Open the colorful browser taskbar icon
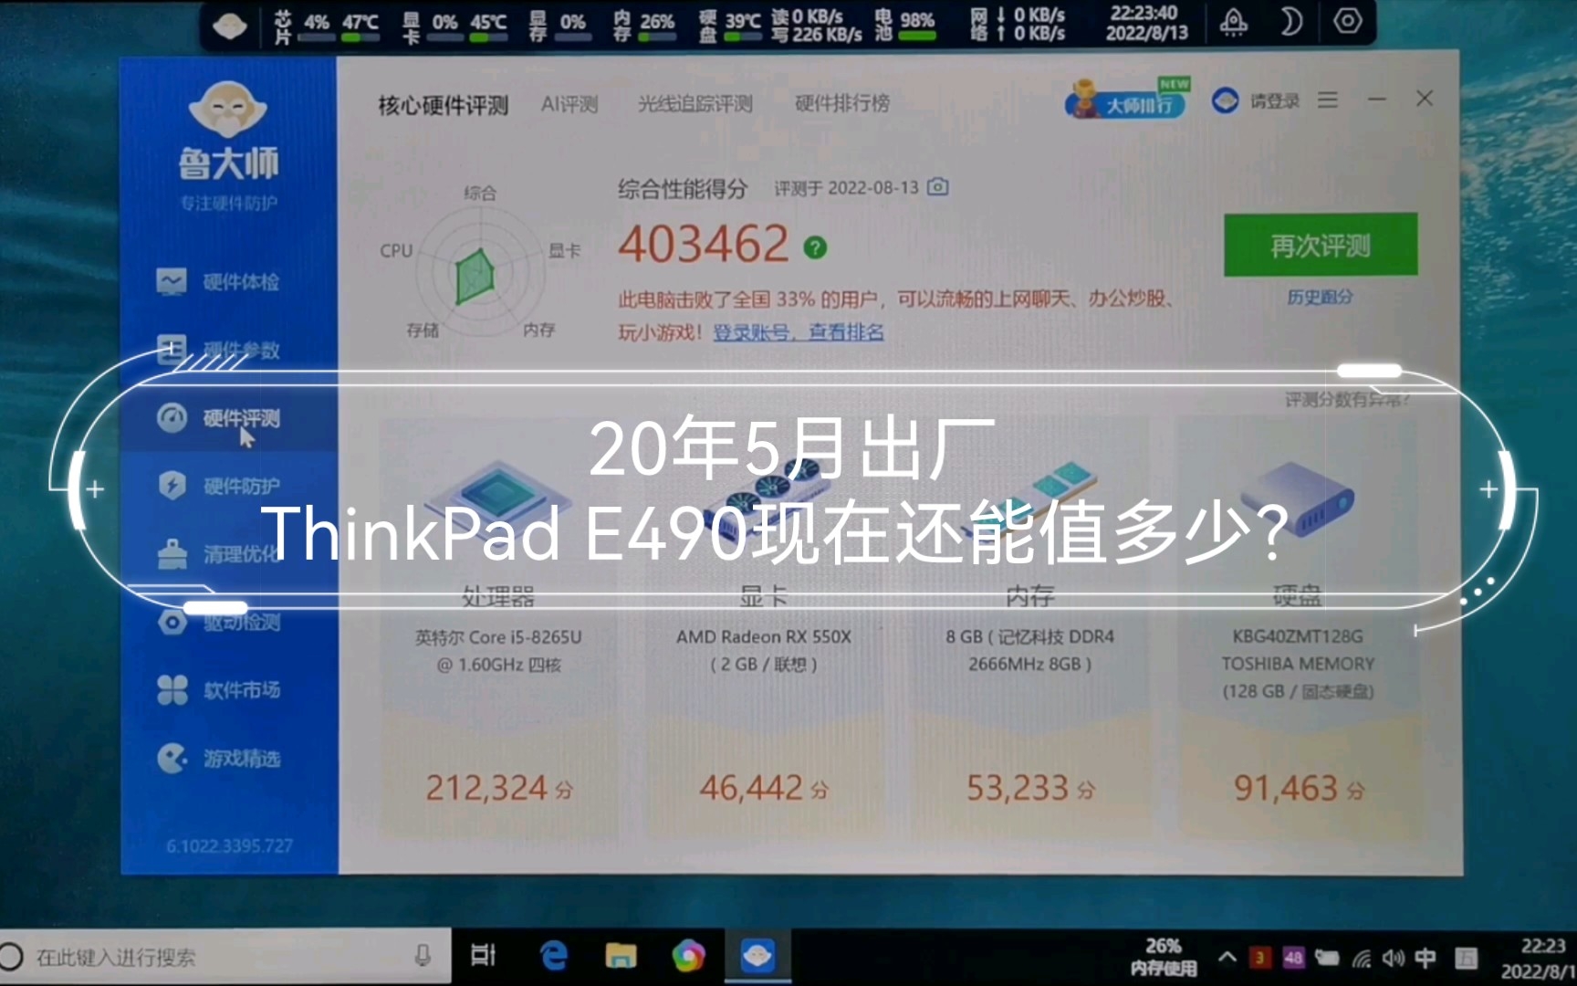The height and width of the screenshot is (986, 1577). click(x=689, y=956)
